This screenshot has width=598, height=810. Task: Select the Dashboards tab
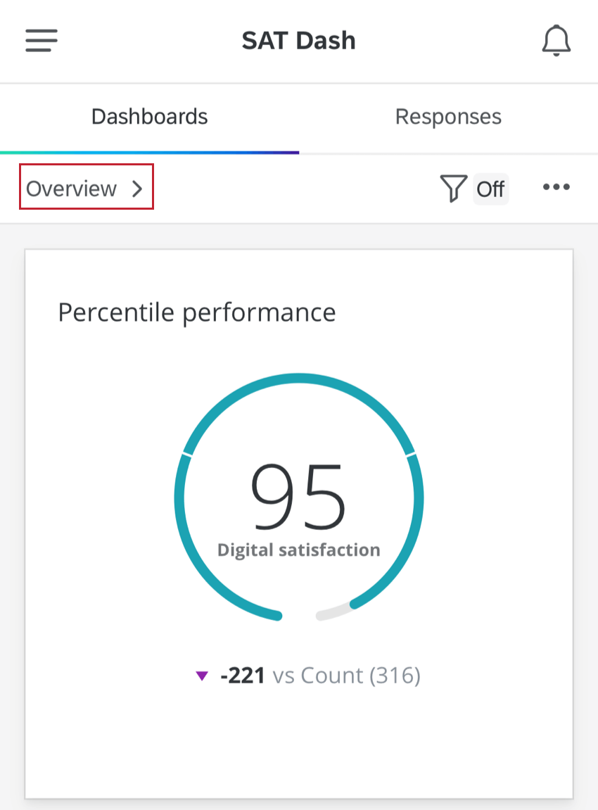tap(149, 116)
